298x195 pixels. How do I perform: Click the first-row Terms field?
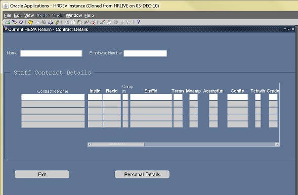tap(178, 97)
